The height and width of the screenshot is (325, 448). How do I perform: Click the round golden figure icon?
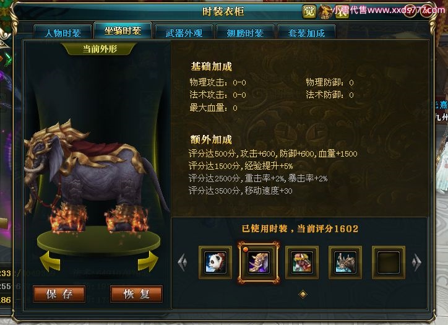click(x=325, y=12)
